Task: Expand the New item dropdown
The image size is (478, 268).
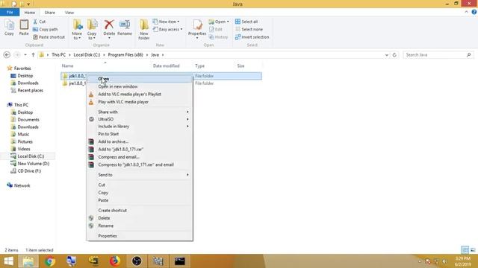Action: tap(179, 22)
